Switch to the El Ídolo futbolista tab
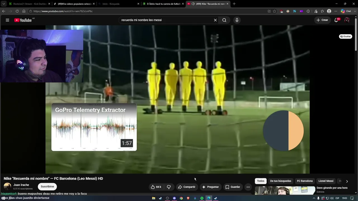The height and width of the screenshot is (201, 358). [163, 4]
